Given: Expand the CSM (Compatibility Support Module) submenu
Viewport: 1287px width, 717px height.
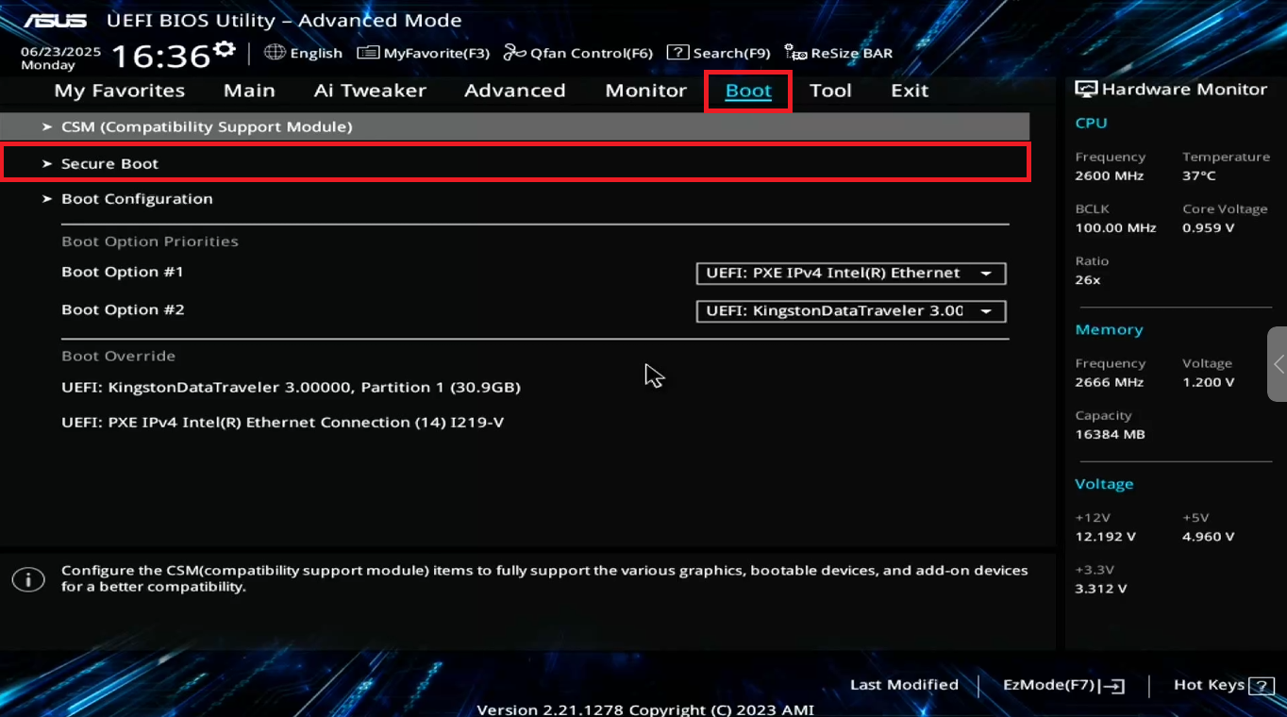Looking at the screenshot, I should (206, 126).
